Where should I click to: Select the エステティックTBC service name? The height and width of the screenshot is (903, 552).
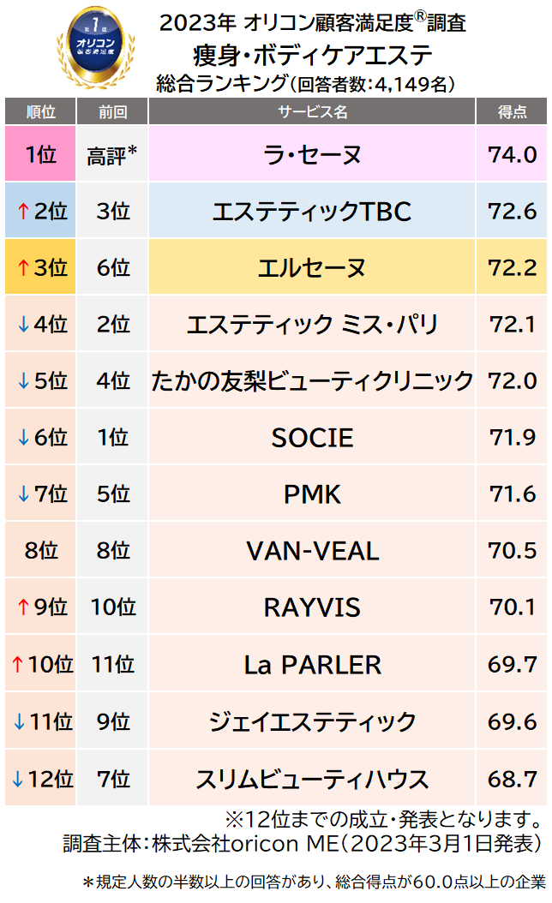tap(312, 212)
